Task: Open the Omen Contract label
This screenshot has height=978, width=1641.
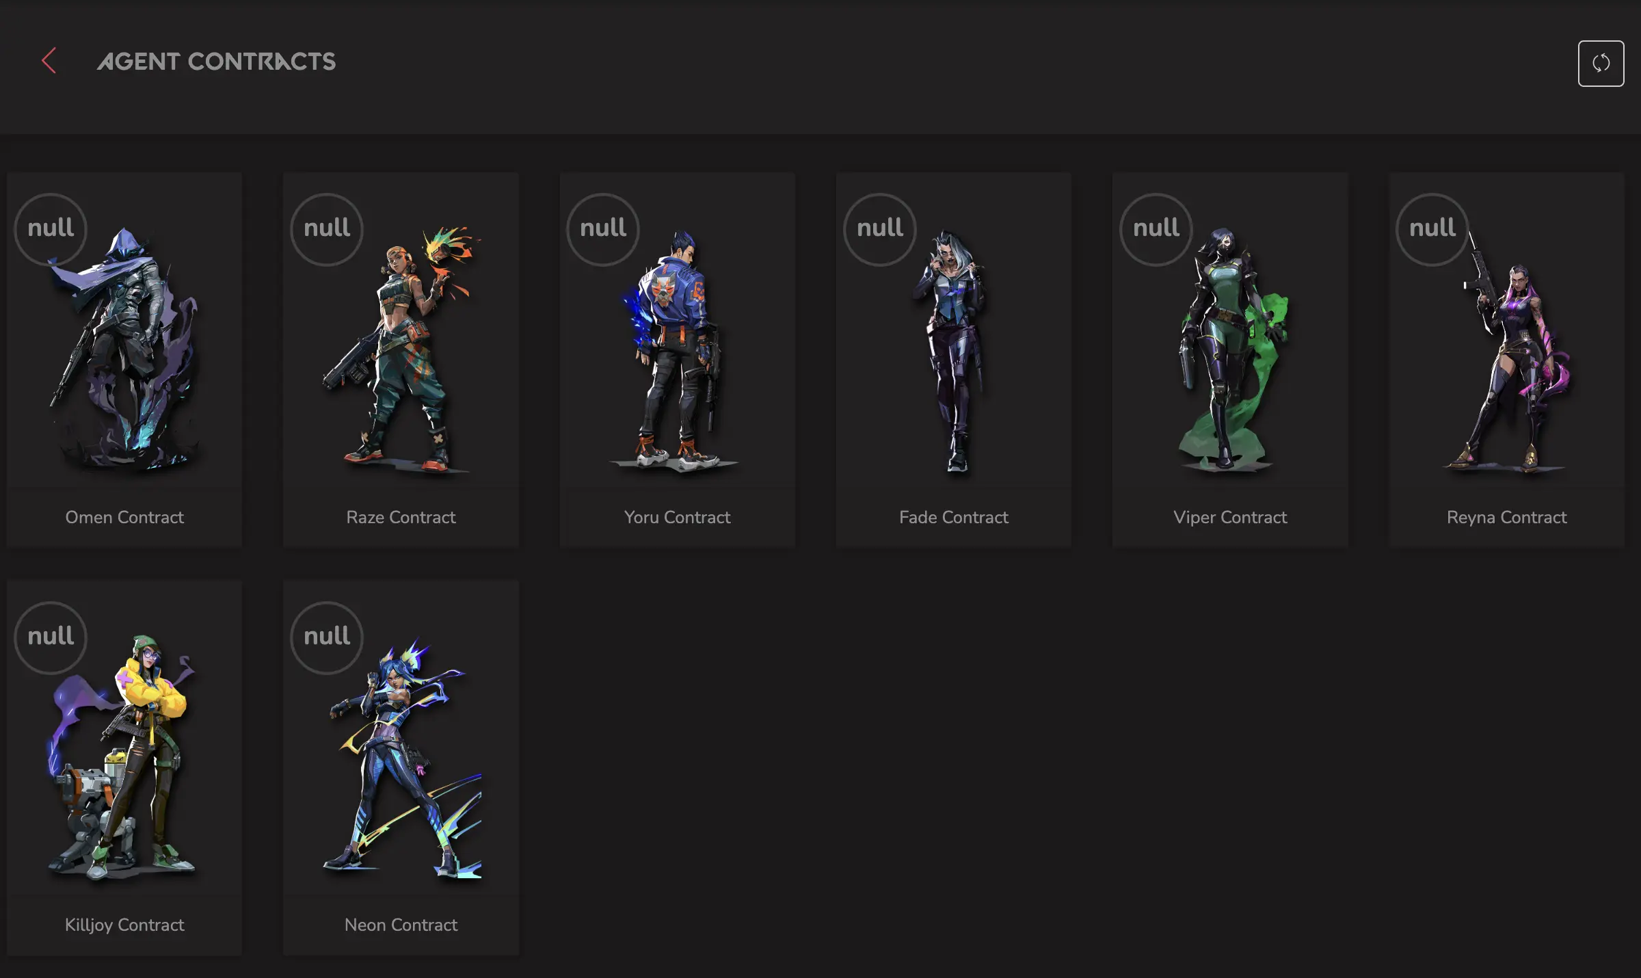Action: (124, 517)
